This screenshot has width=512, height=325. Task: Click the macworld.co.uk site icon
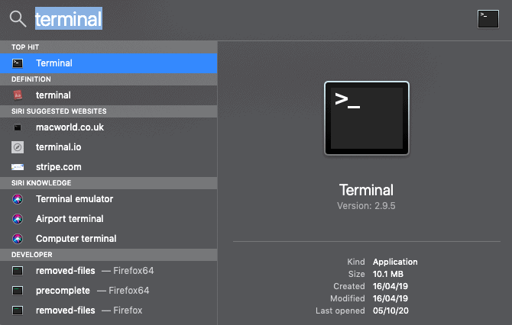[x=18, y=127]
